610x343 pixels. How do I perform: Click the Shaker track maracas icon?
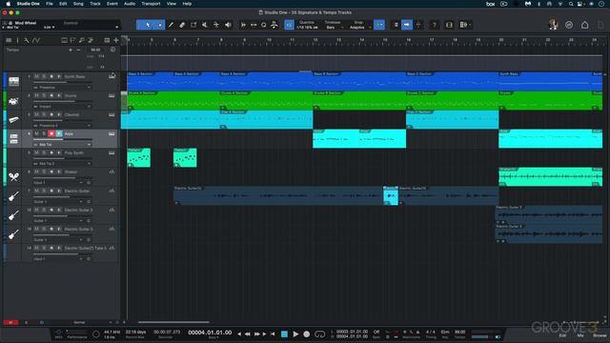[13, 177]
